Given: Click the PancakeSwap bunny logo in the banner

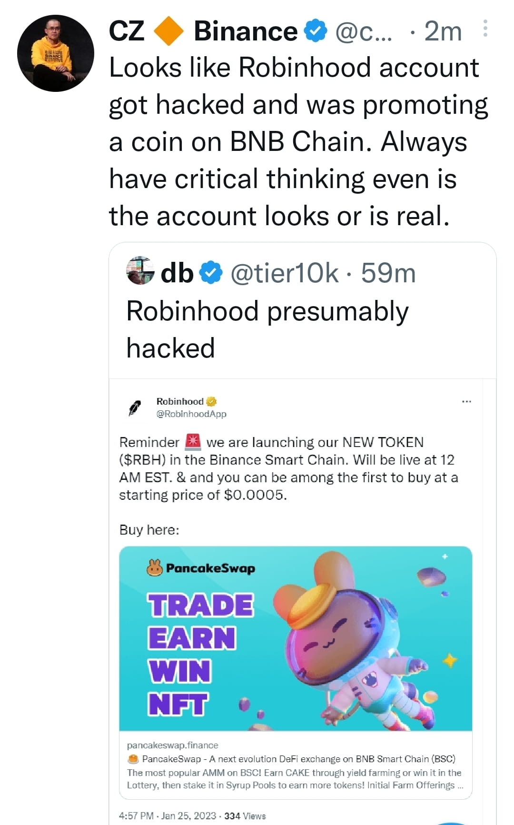Looking at the screenshot, I should click(155, 567).
